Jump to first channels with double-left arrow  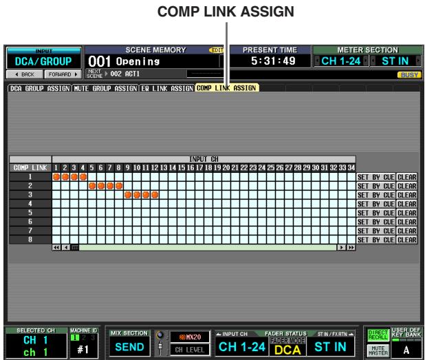[56, 247]
